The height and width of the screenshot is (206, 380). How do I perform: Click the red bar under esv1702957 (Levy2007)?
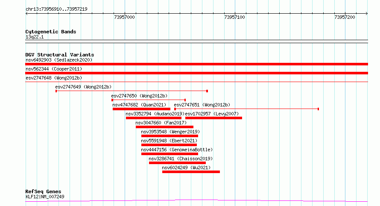(213, 118)
